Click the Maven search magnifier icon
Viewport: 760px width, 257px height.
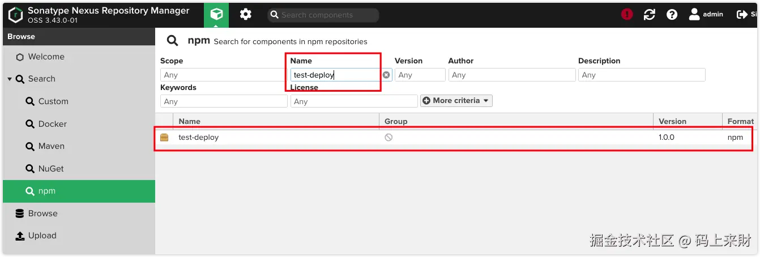pyautogui.click(x=30, y=146)
